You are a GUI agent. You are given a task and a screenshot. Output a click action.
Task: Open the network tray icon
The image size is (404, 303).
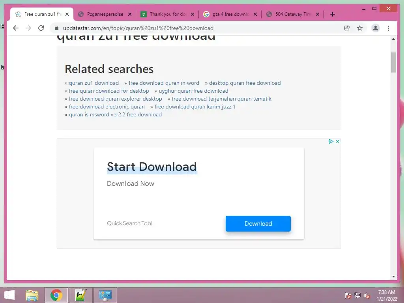click(357, 296)
